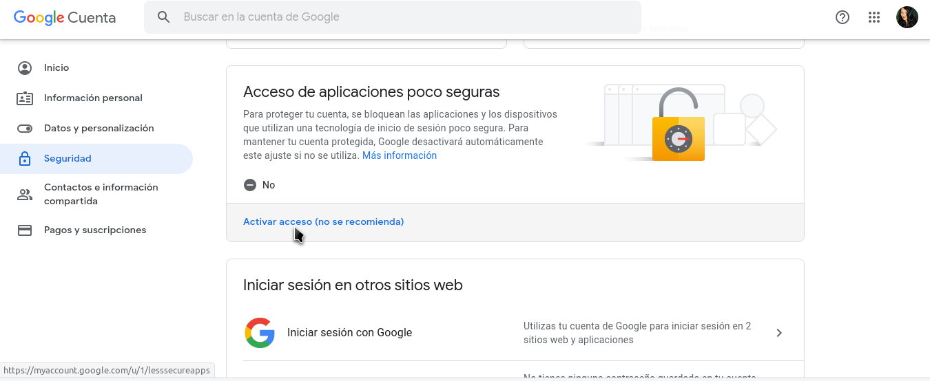Click the Pagos credit card icon

[25, 230]
